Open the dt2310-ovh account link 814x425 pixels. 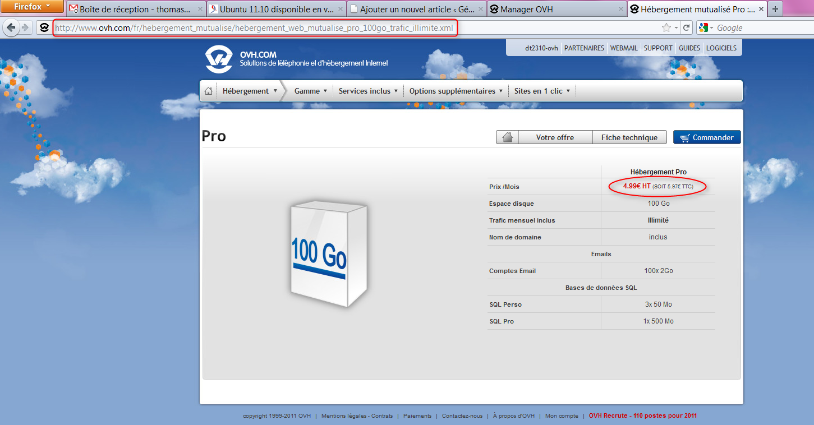[x=541, y=48]
